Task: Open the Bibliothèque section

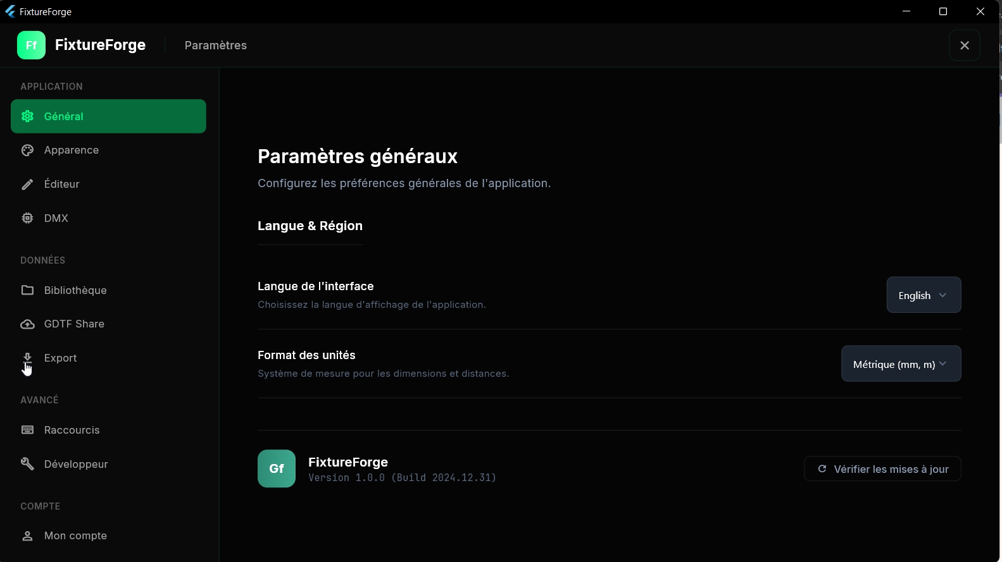Action: (108, 290)
